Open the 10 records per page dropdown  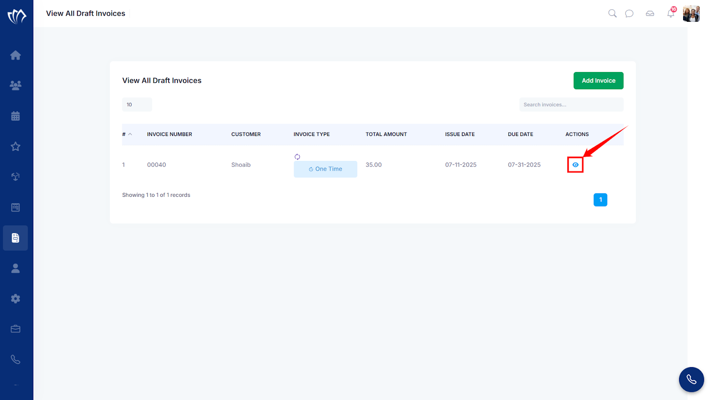[x=137, y=104]
